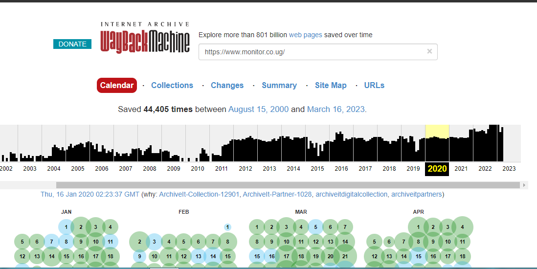Select year 2010 on the timeline
This screenshot has width=537, height=269.
pyautogui.click(x=198, y=169)
